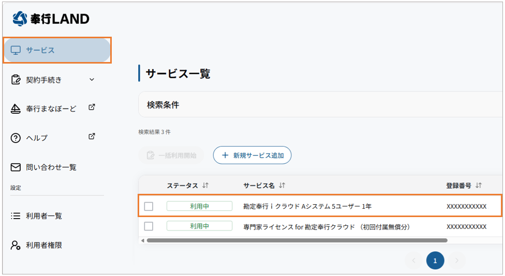Click the 問い合わせ一覧 envelope icon
Screen dimensions: 505x276
click(16, 167)
